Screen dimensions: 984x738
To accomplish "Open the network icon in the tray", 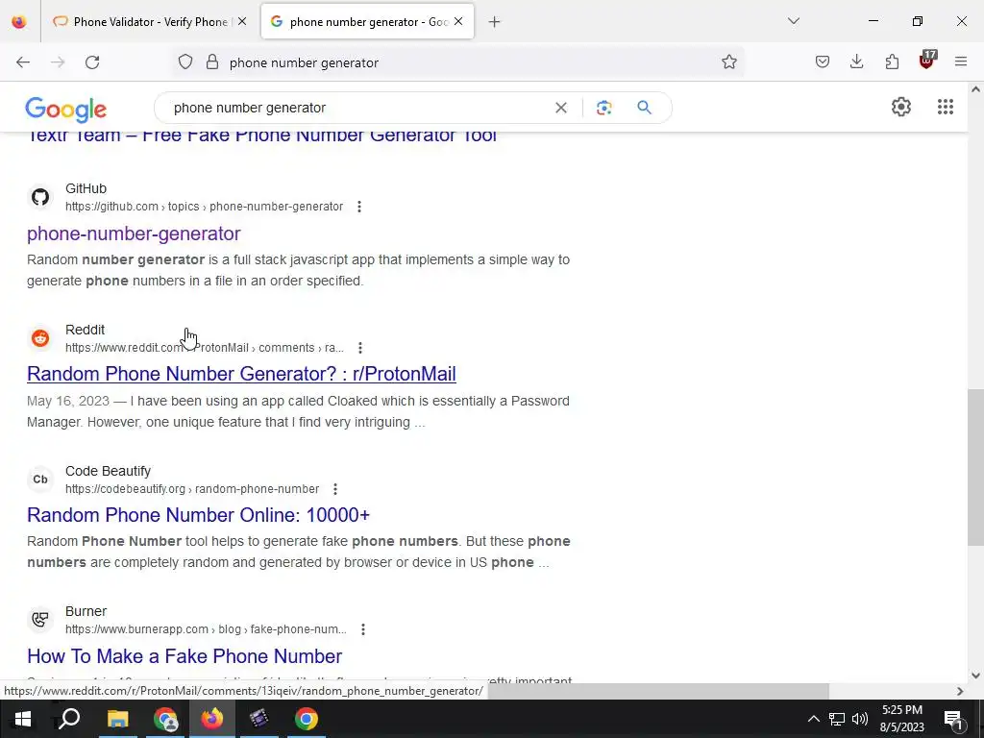I will click(x=837, y=719).
